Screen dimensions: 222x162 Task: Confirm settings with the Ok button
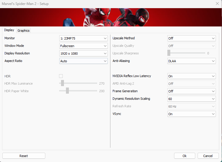click(x=185, y=156)
